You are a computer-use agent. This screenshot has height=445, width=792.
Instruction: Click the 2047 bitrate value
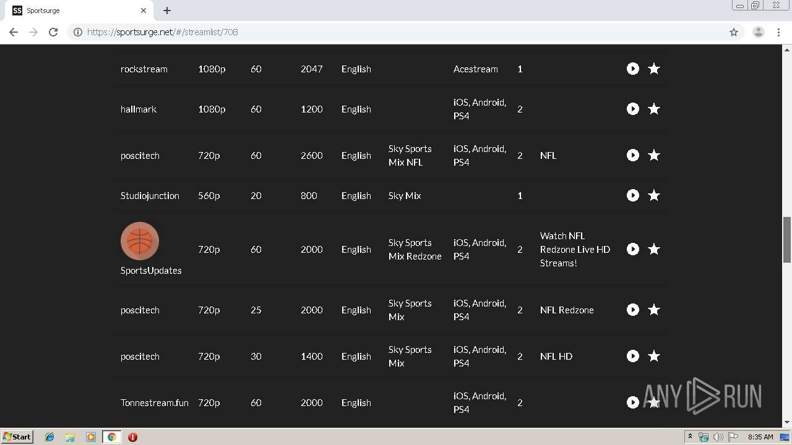pos(312,69)
